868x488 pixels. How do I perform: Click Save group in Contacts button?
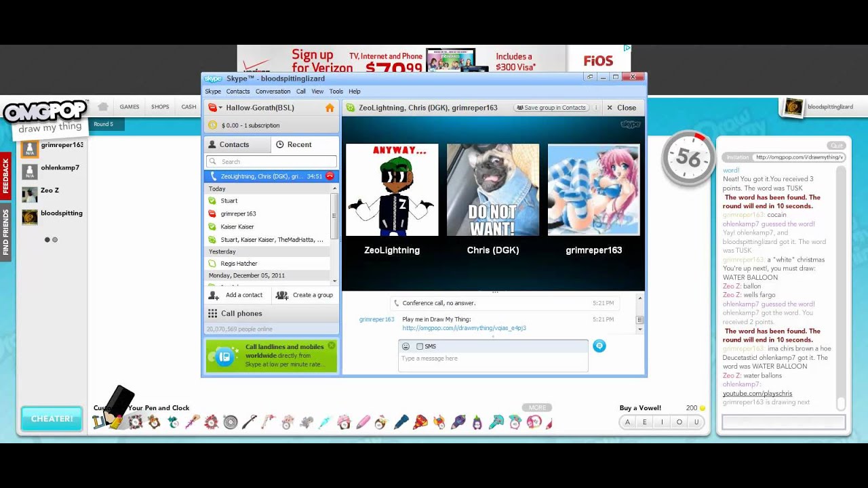click(551, 108)
